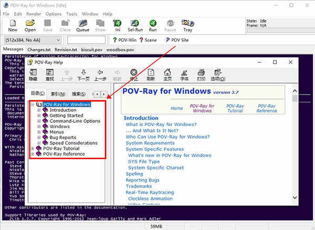Screen dimensions: 315x230
Task: Switch to the biscuit.pov tab
Action: tap(91, 49)
